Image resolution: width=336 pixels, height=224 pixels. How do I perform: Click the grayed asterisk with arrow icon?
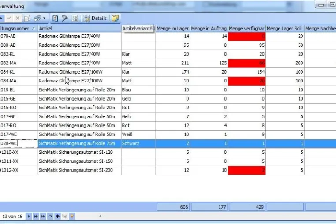(65, 216)
